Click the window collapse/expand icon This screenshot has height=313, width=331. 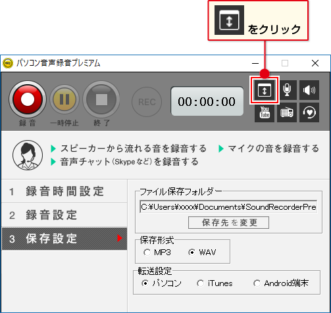point(265,90)
